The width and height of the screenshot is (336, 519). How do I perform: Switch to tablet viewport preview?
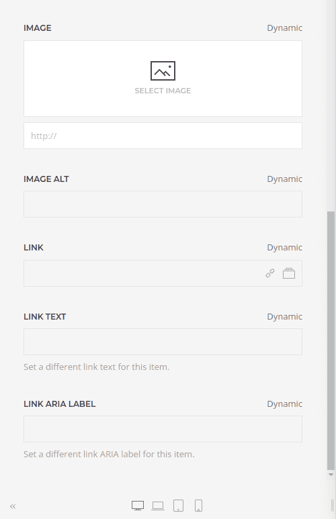tap(178, 506)
